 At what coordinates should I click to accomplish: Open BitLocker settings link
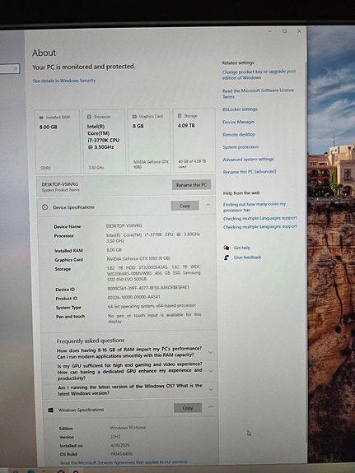click(x=240, y=109)
